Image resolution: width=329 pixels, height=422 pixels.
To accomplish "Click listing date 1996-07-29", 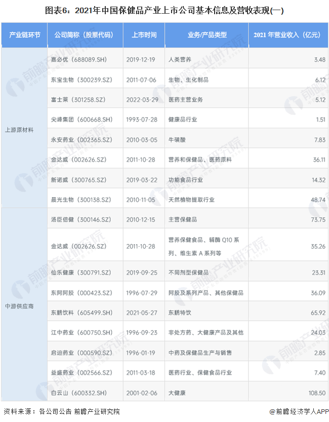I will pyautogui.click(x=142, y=293).
